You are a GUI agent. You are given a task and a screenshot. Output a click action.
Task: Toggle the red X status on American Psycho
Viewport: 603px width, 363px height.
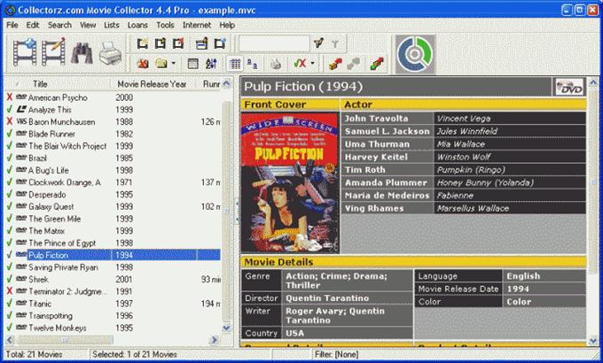[9, 97]
